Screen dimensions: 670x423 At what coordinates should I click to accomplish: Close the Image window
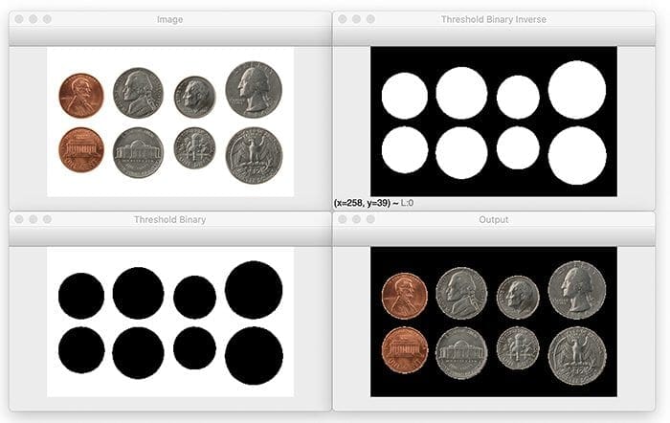tap(17, 19)
